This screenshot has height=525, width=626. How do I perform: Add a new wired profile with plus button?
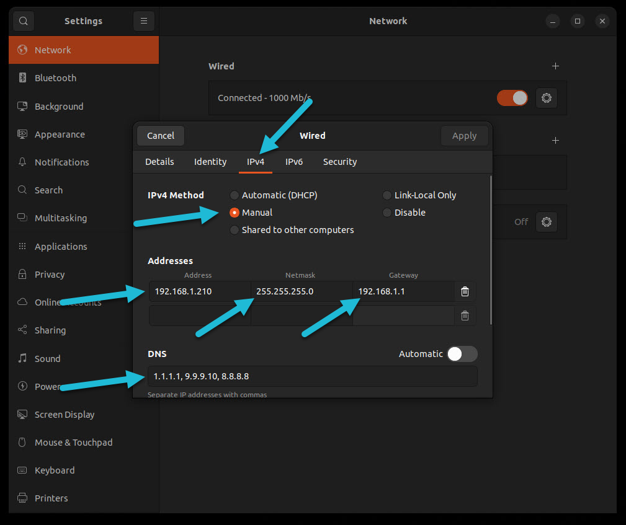[555, 66]
